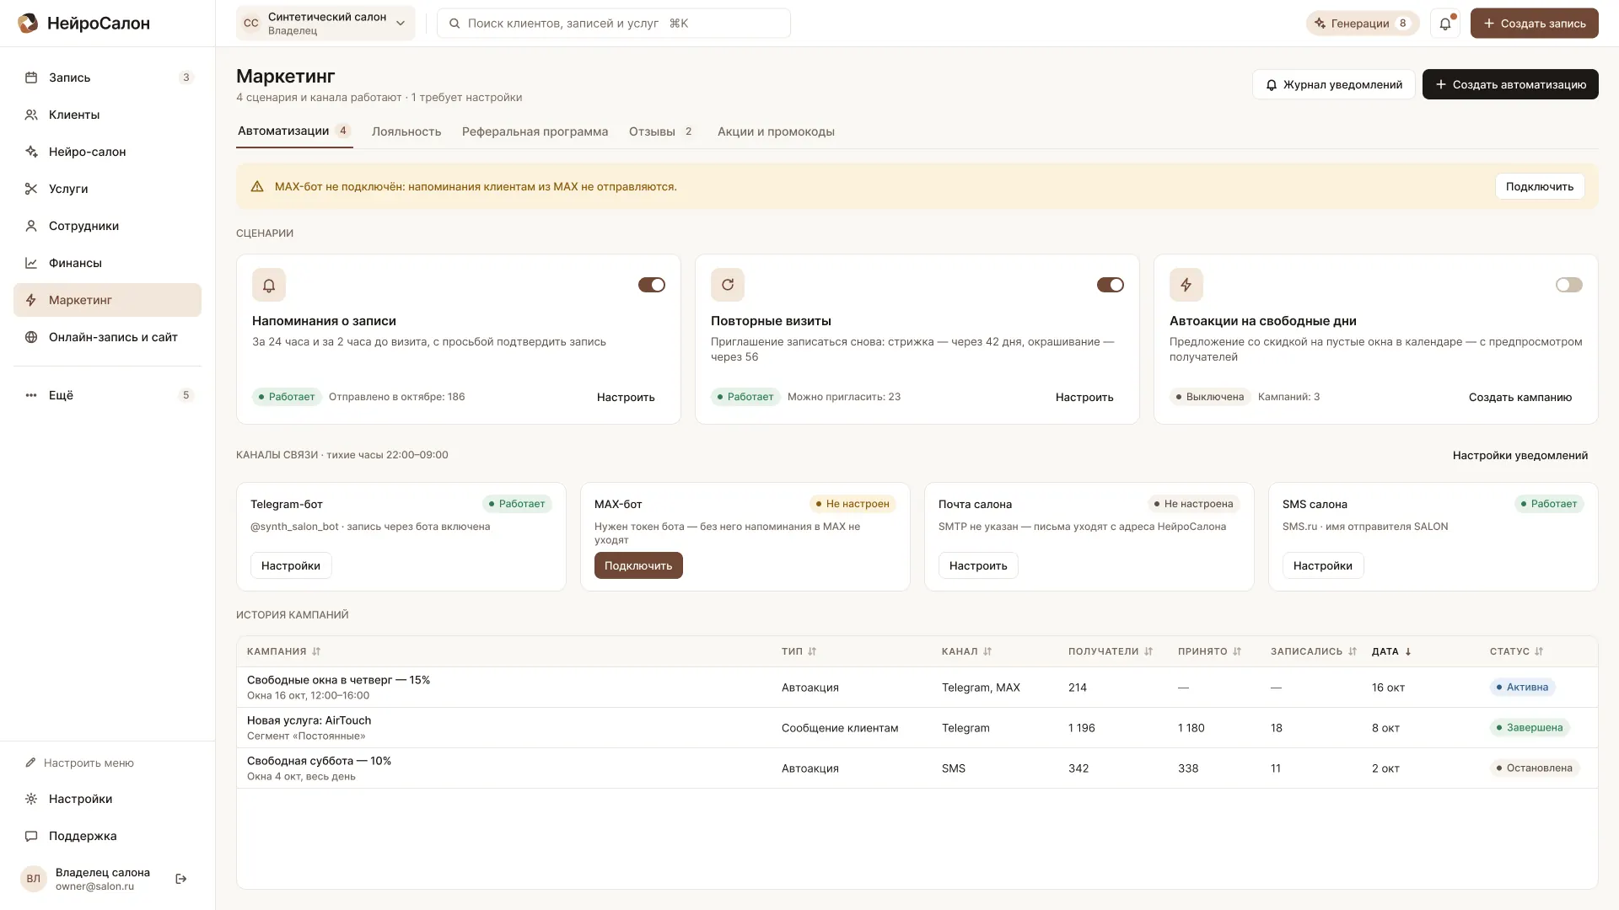This screenshot has height=910, width=1619.
Task: Open Настройки уведомлений link
Action: (x=1519, y=455)
